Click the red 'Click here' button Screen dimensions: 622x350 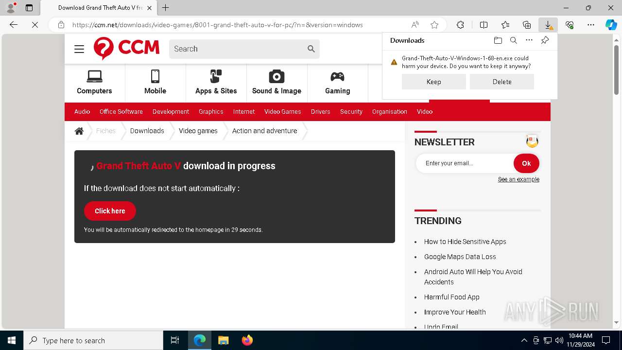click(x=110, y=211)
